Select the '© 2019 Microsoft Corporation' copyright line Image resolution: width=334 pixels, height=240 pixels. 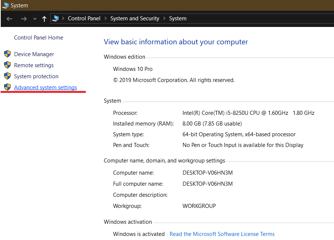[174, 80]
